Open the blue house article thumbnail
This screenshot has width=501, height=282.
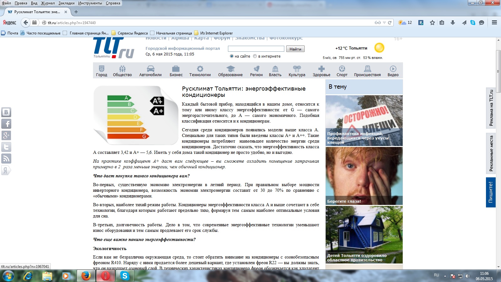coord(364,235)
